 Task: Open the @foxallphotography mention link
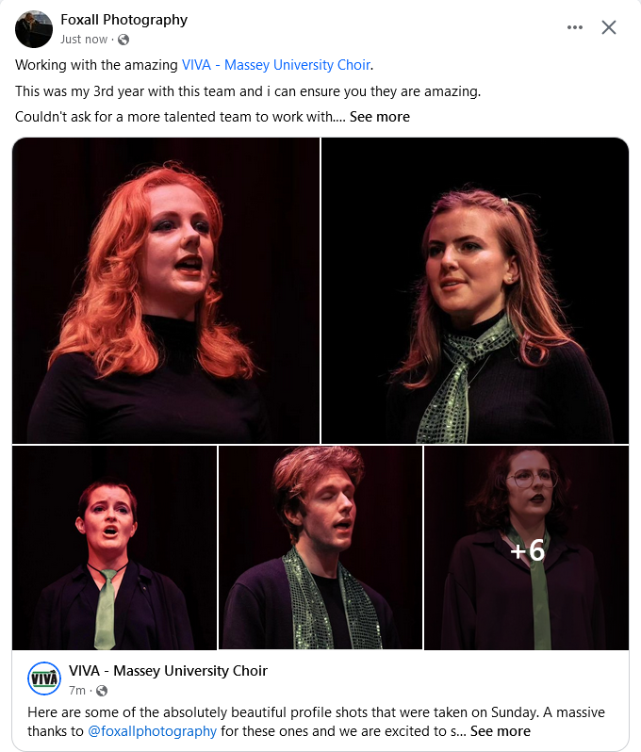point(152,731)
